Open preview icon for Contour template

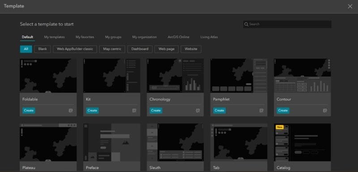click(325, 111)
